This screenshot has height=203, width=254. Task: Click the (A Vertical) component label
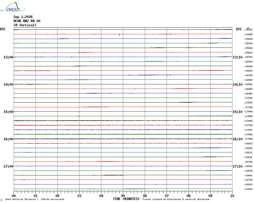point(25,25)
